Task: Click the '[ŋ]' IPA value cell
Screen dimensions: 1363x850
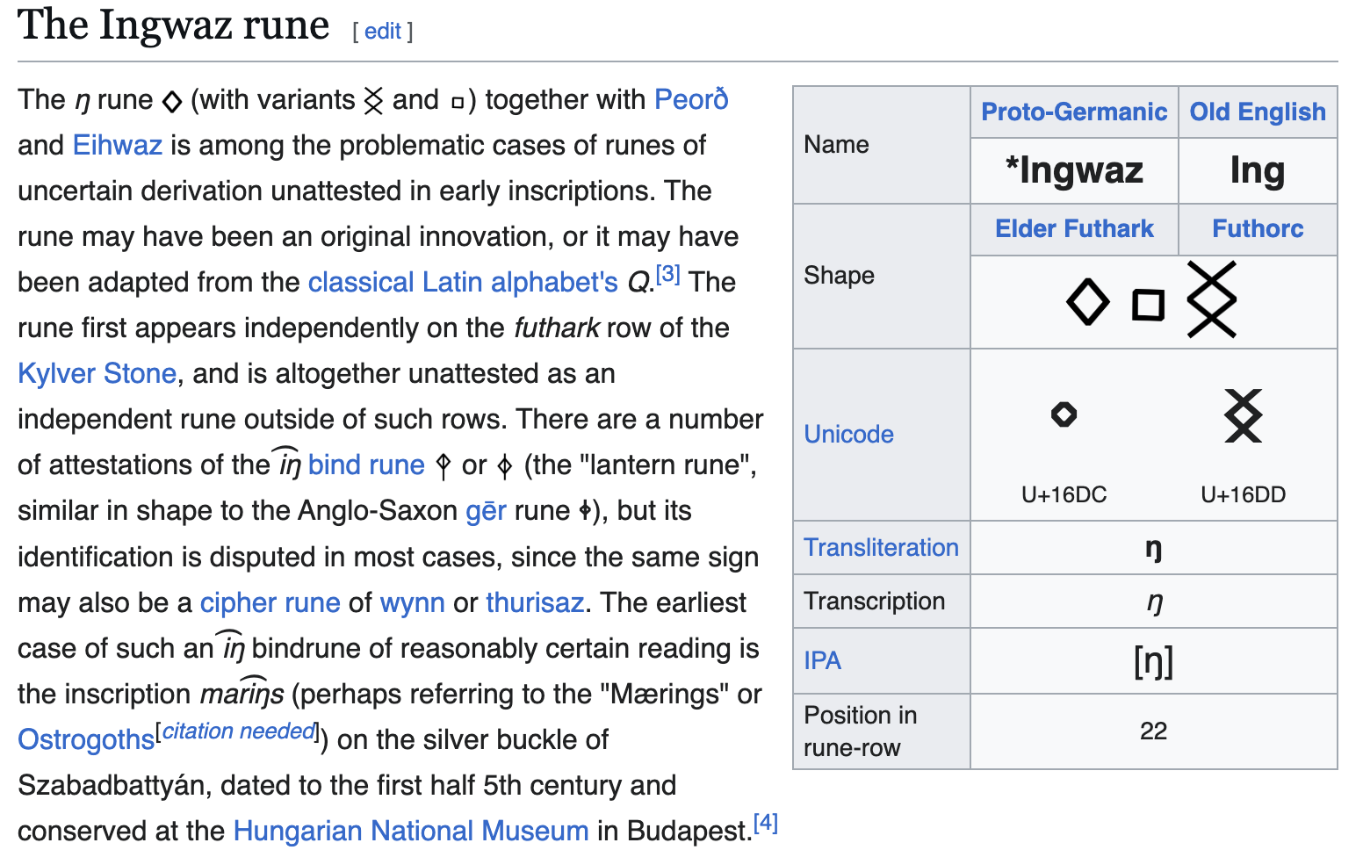Action: pyautogui.click(x=1153, y=660)
